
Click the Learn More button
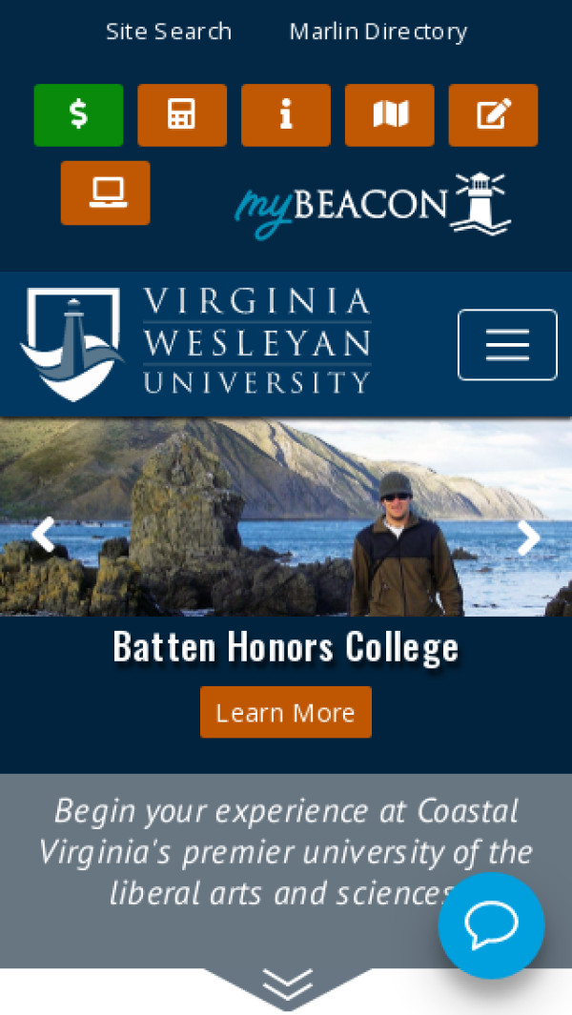tap(286, 712)
